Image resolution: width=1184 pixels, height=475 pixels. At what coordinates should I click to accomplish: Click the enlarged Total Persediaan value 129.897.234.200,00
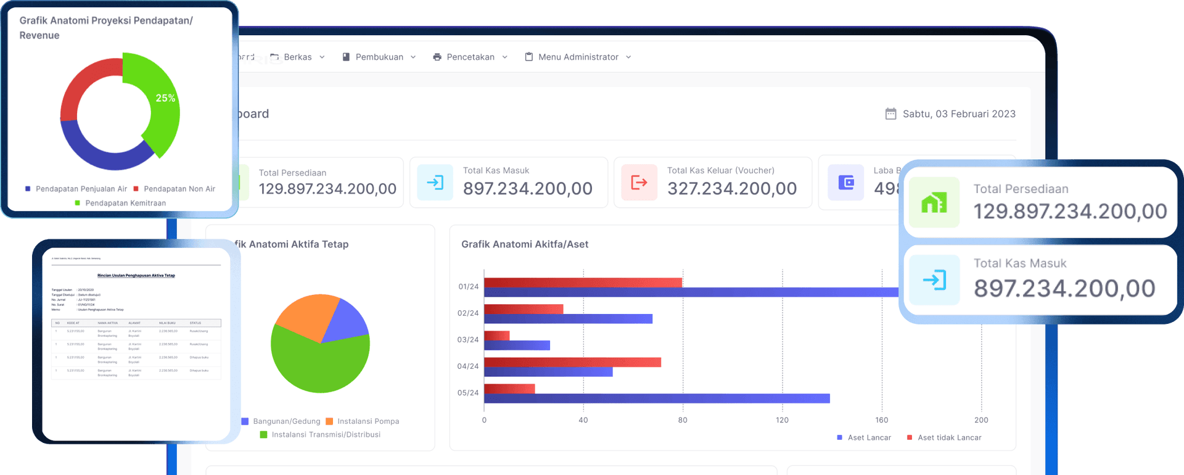click(x=1070, y=212)
